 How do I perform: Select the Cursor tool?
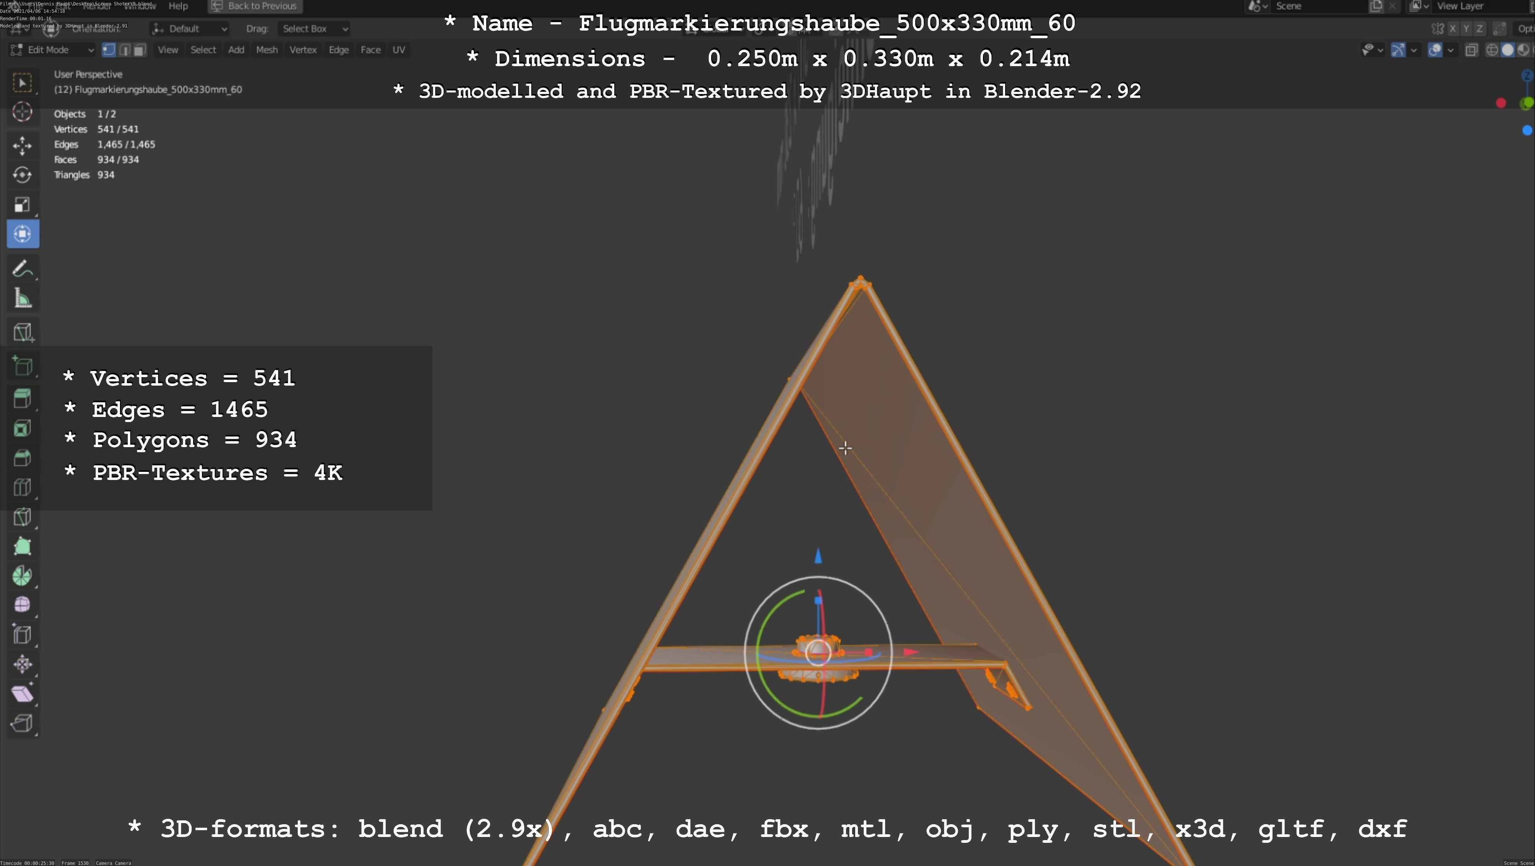pos(22,111)
